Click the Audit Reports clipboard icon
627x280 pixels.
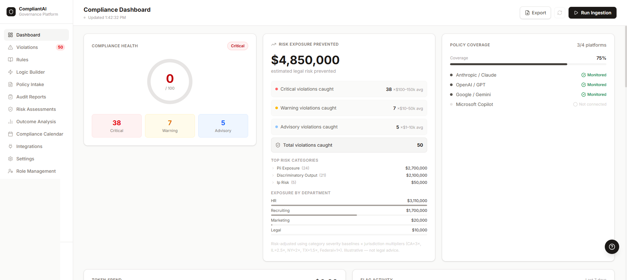[10, 97]
